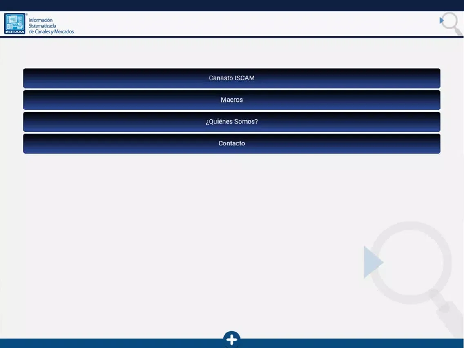Tap the ISCAM logo icon
The width and height of the screenshot is (464, 348).
click(15, 24)
